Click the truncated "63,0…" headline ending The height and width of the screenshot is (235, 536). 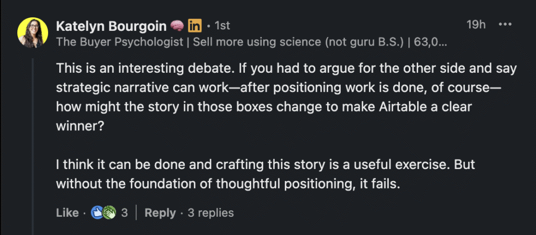pyautogui.click(x=430, y=42)
